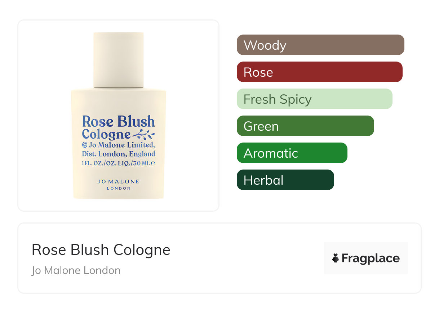This screenshot has height=311, width=439.
Task: Click the blue 'Cologne' word on bottle
Action: [x=106, y=135]
